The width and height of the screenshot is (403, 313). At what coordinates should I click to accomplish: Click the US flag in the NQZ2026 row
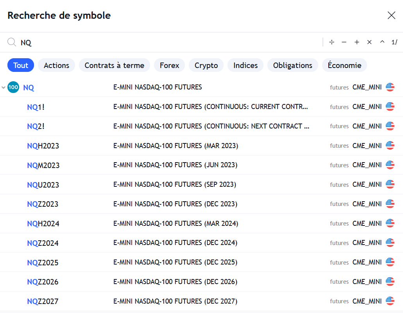coord(390,281)
